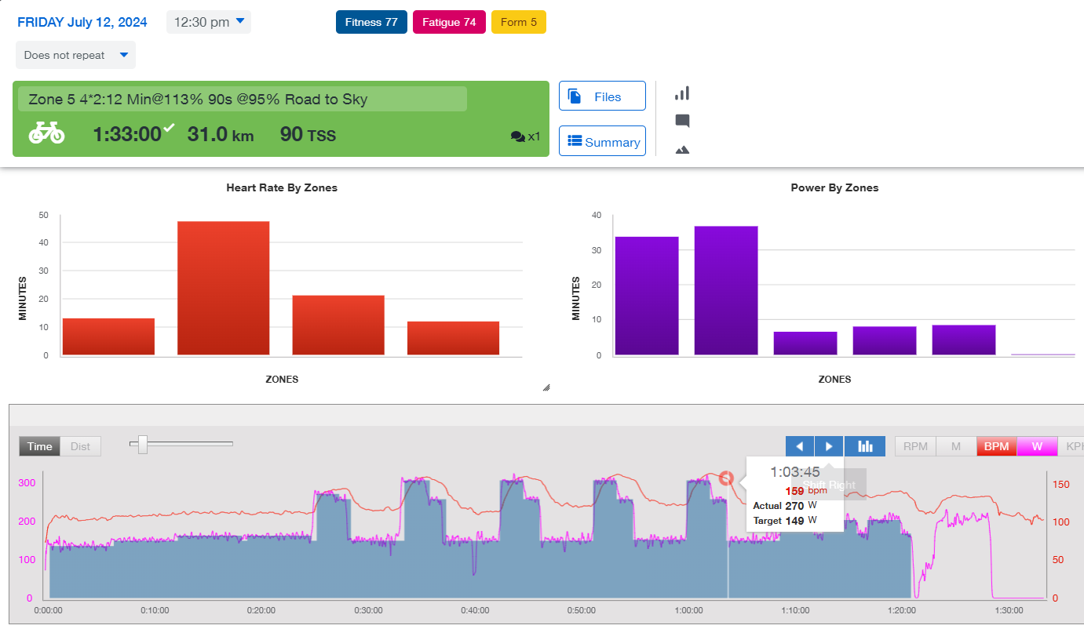Shift chart left with arrow button

(800, 446)
